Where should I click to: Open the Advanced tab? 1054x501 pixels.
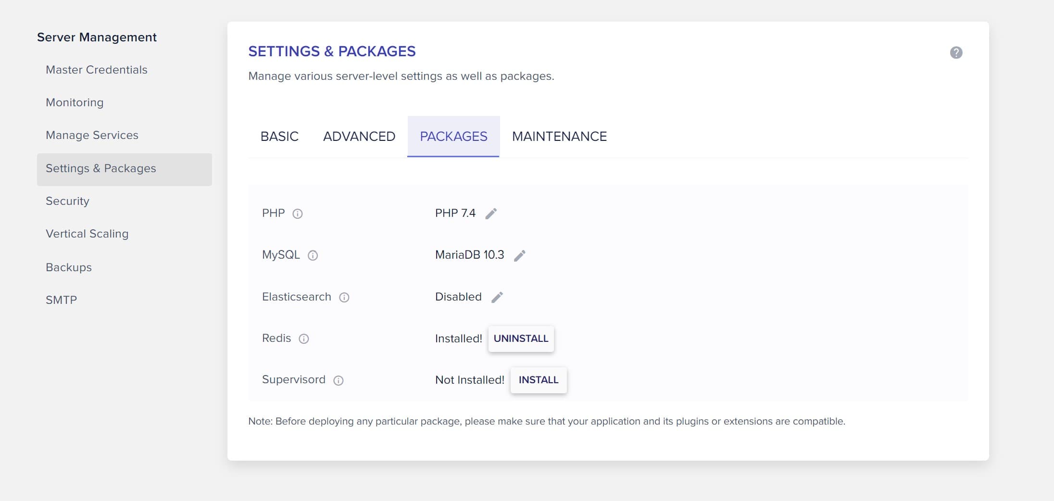coord(359,137)
